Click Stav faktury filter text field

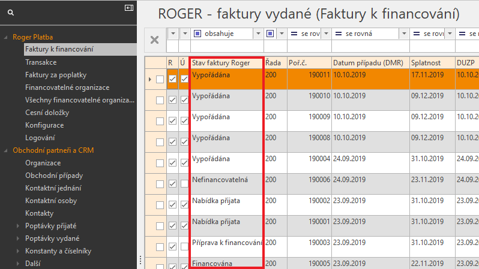[227, 46]
